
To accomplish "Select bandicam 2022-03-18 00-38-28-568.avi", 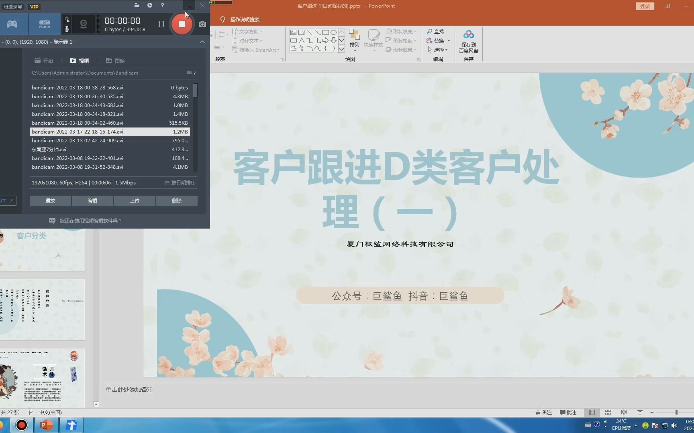I will pyautogui.click(x=110, y=87).
